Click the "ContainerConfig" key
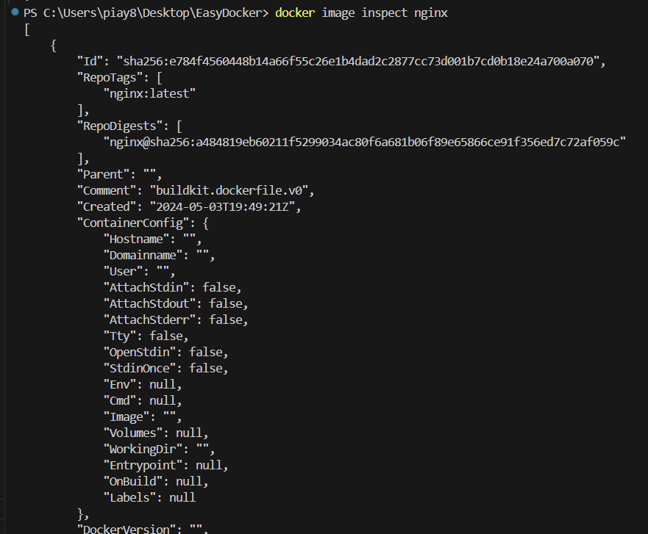 pyautogui.click(x=133, y=223)
